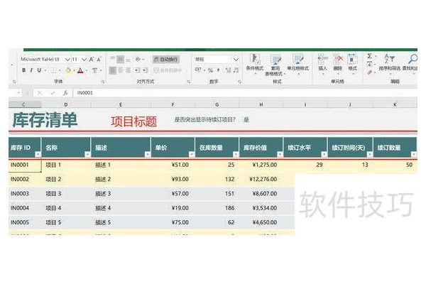Image resolution: width=426 pixels, height=284 pixels.
Task: Apply percent style format
Action: [x=211, y=70]
